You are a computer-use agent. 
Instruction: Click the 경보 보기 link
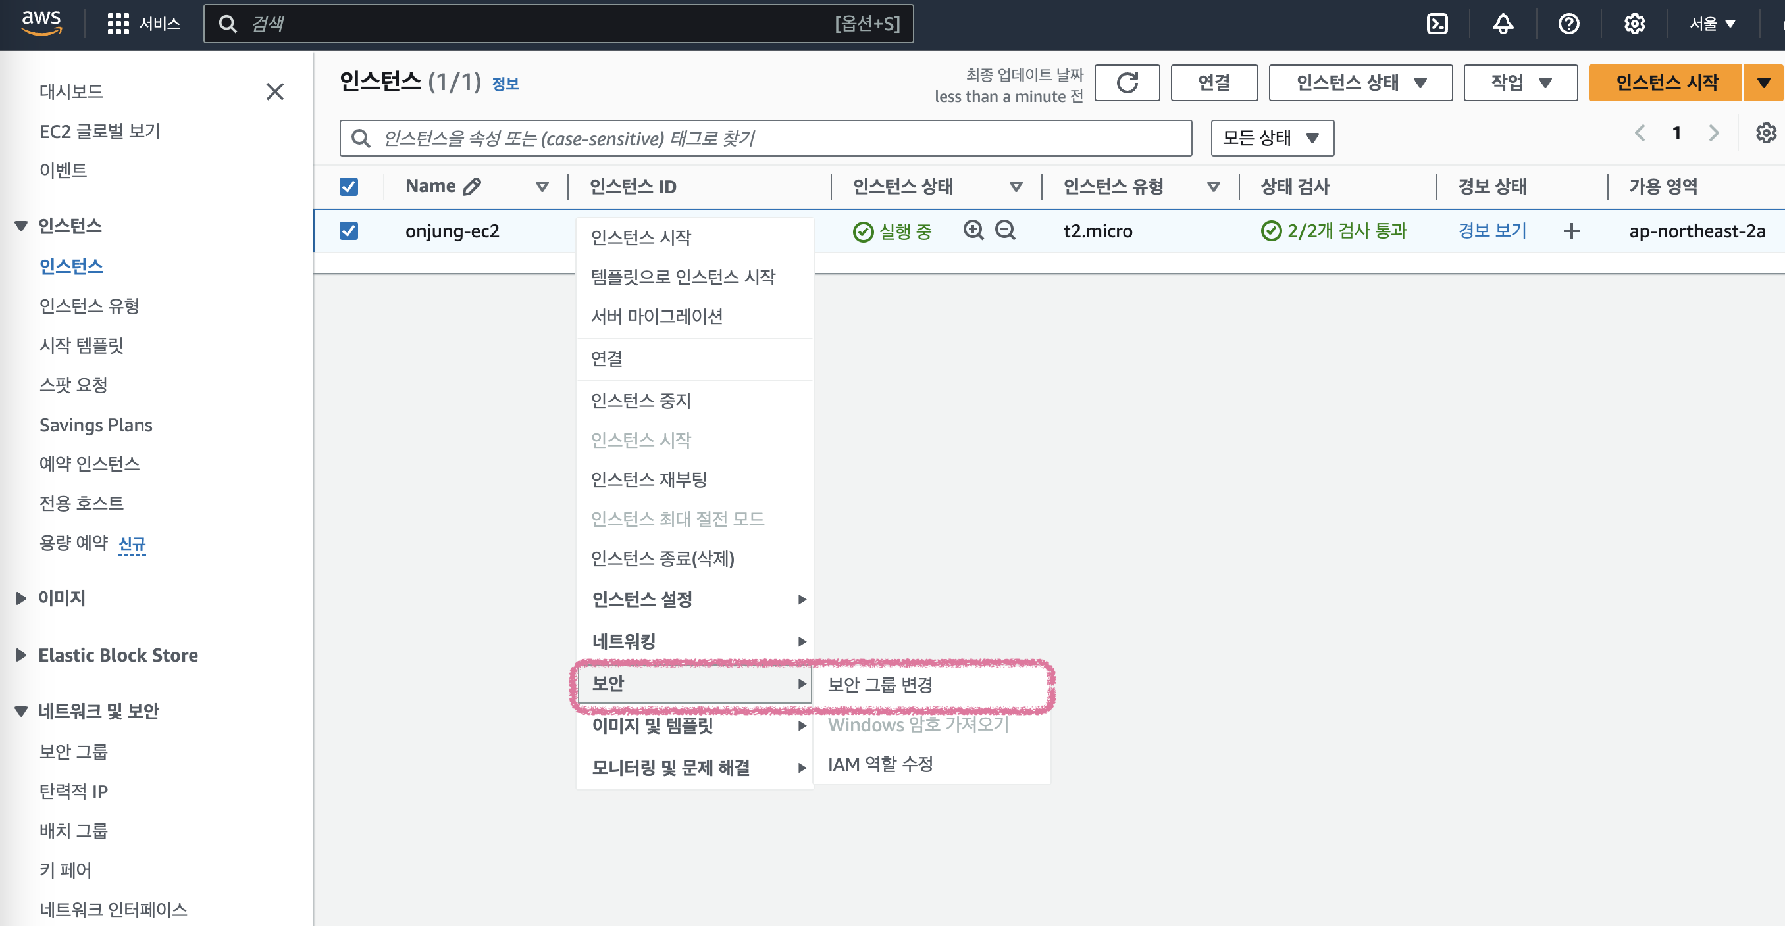(x=1492, y=231)
